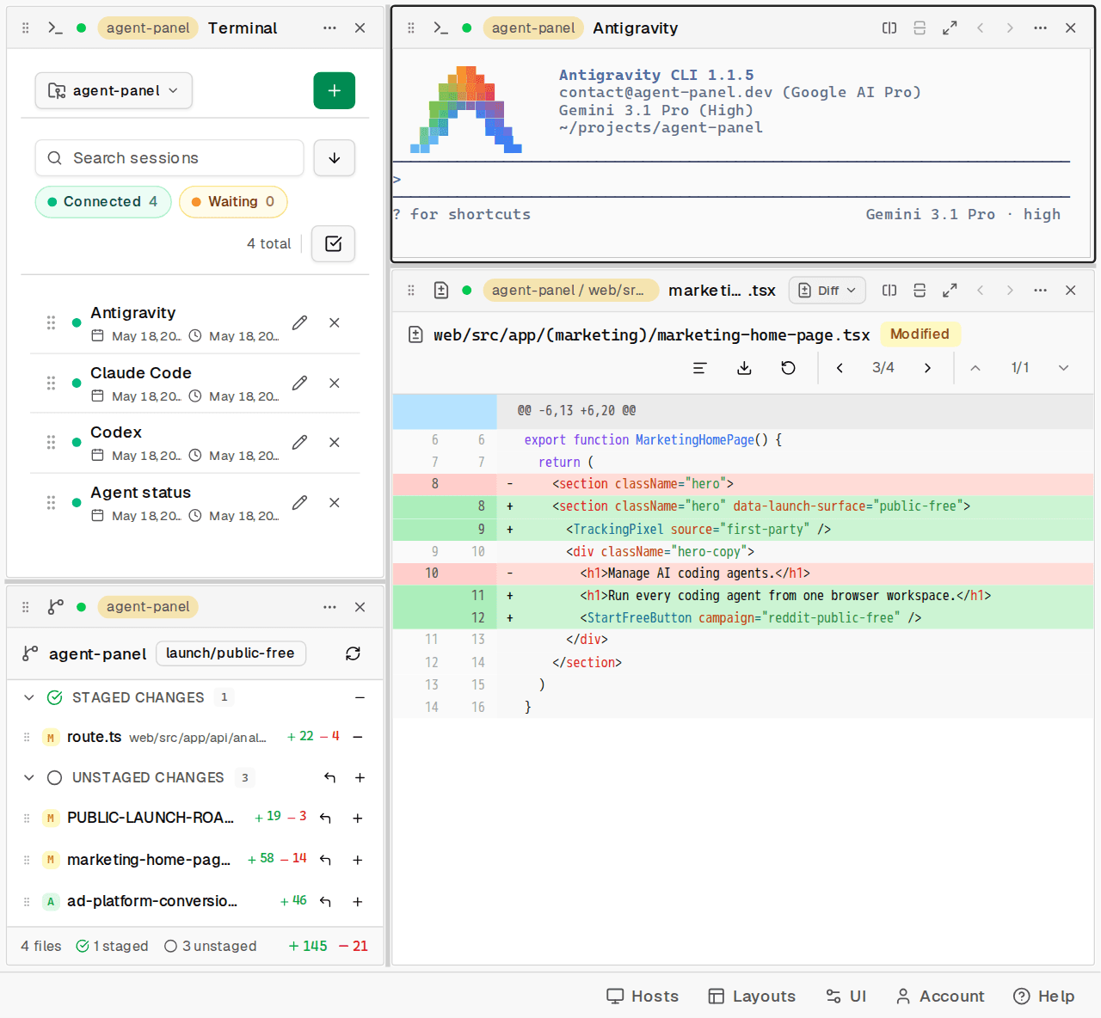Go to previous file in 3/4 navigation
Screen dimensions: 1101x1018
click(x=840, y=368)
